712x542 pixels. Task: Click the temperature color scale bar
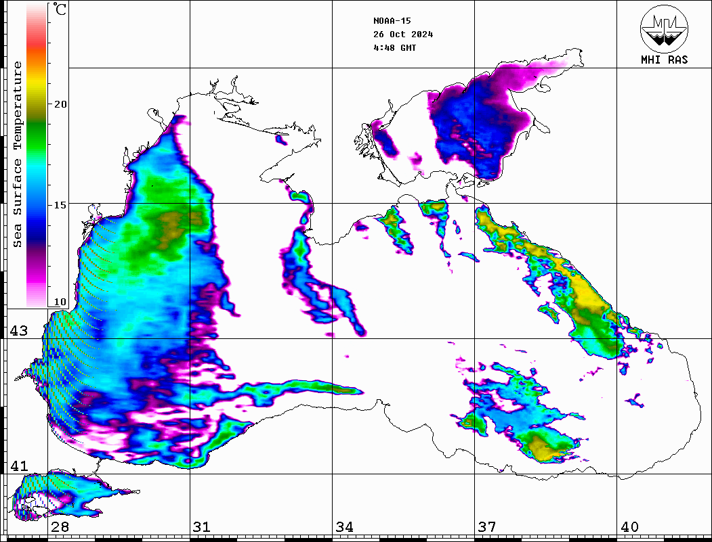[x=37, y=155]
